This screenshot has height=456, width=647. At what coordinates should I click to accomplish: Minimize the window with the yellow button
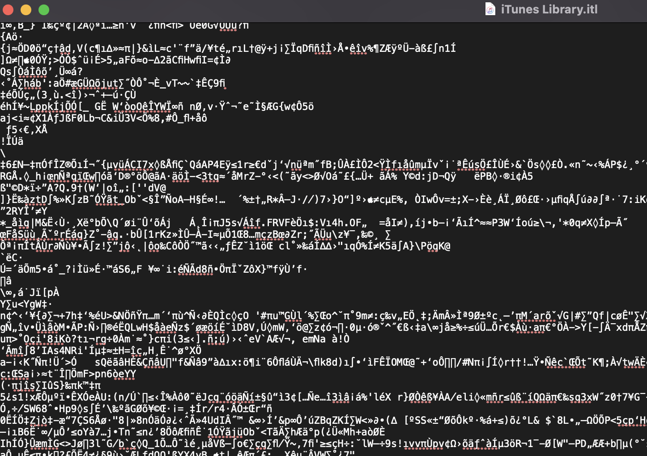point(26,9)
